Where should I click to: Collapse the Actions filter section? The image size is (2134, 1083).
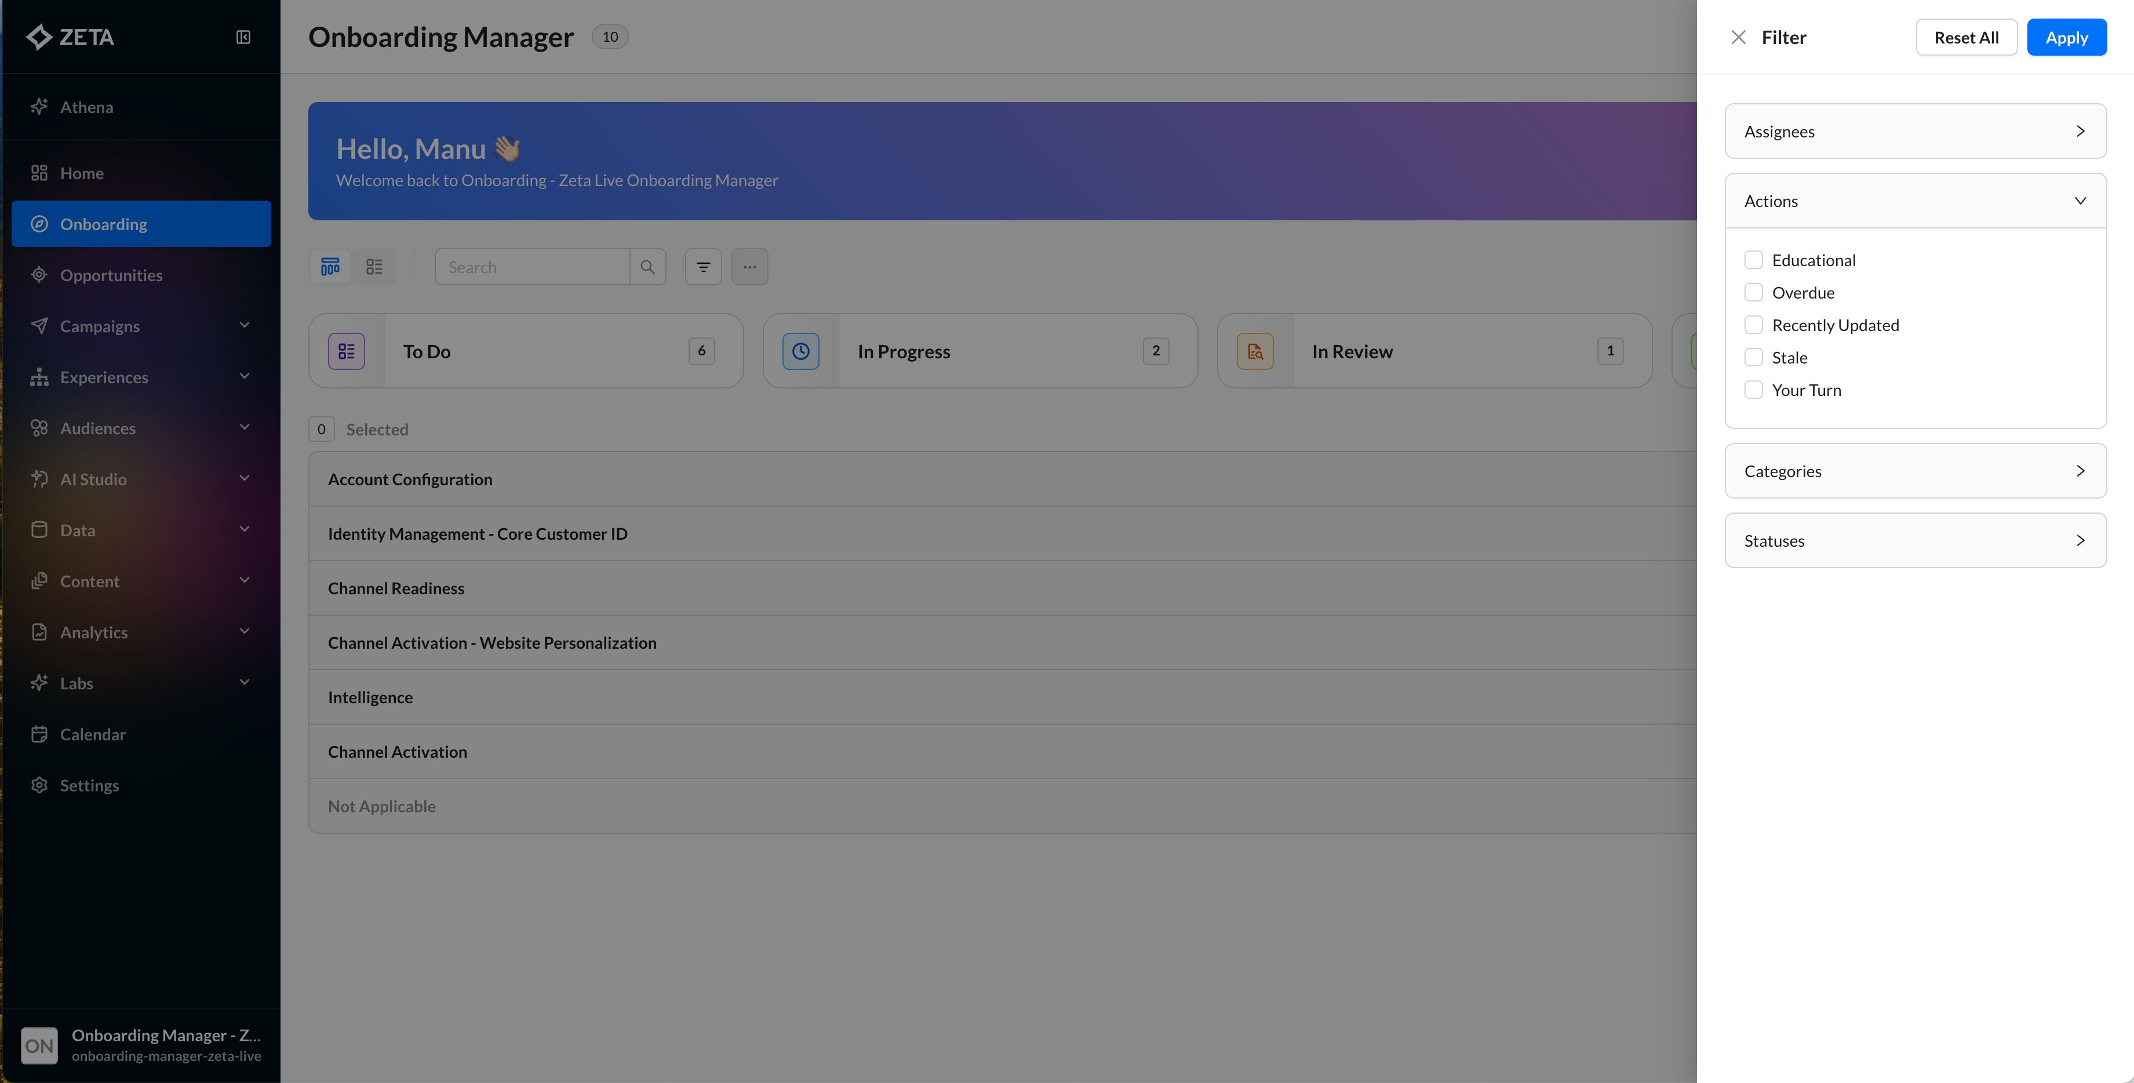(x=1914, y=201)
